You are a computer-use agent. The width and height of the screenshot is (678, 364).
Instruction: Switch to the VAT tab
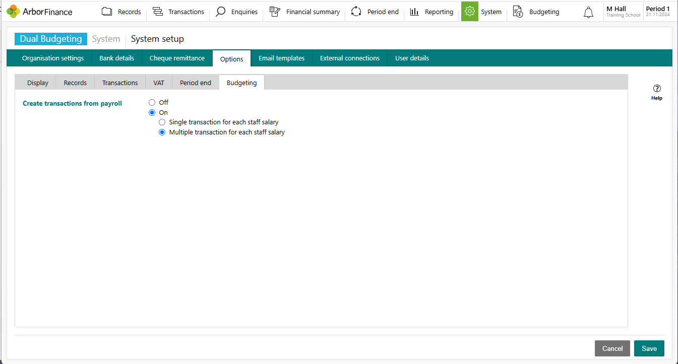[158, 82]
